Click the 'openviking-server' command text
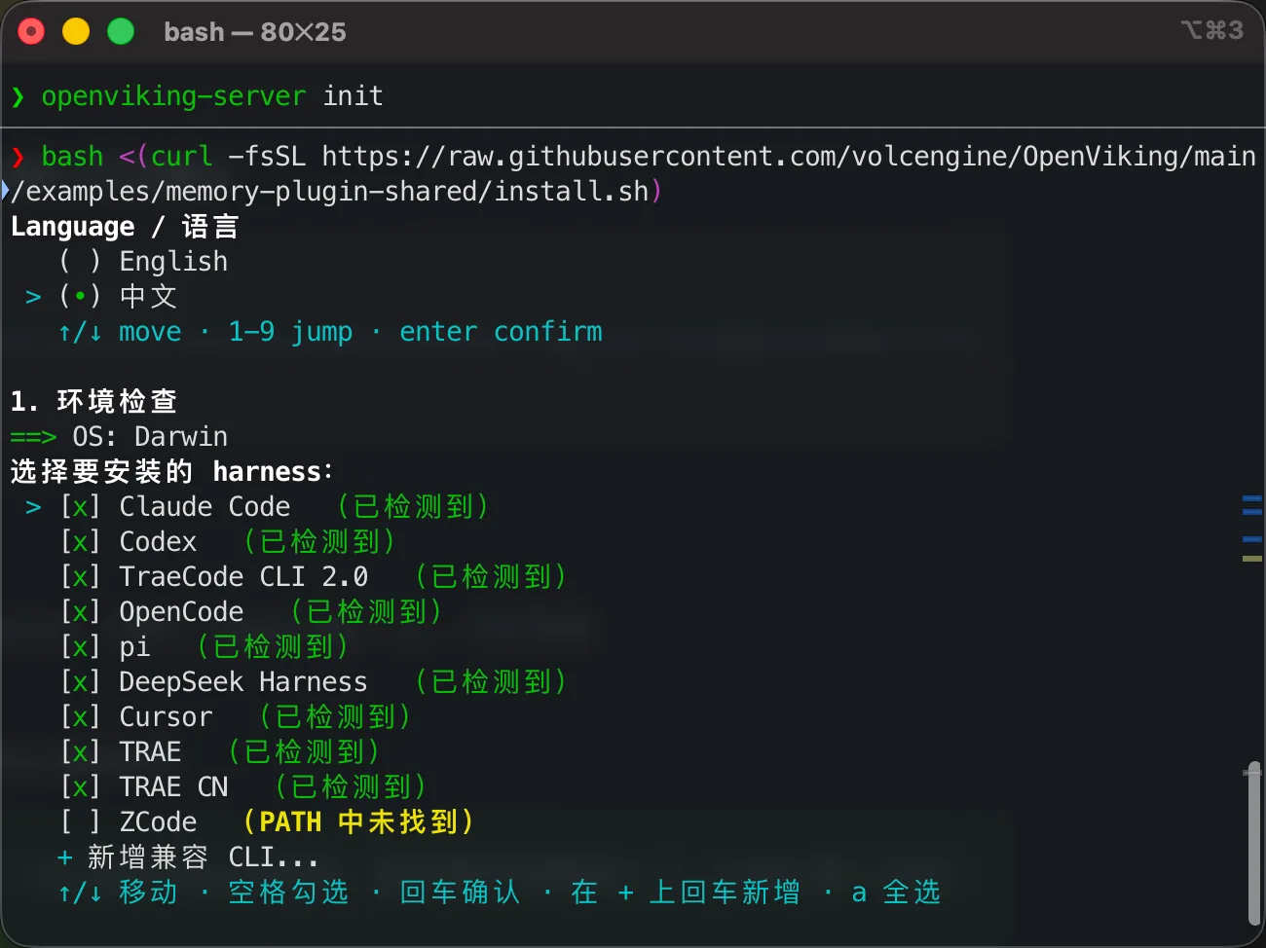1266x948 pixels. coord(173,96)
